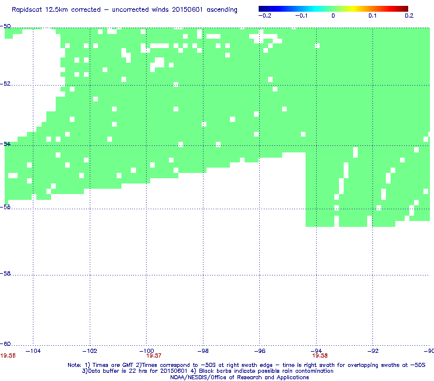Click the plot title text 'Rapidscat 12.5km corrected'
This screenshot has width=434, height=381.
point(56,10)
